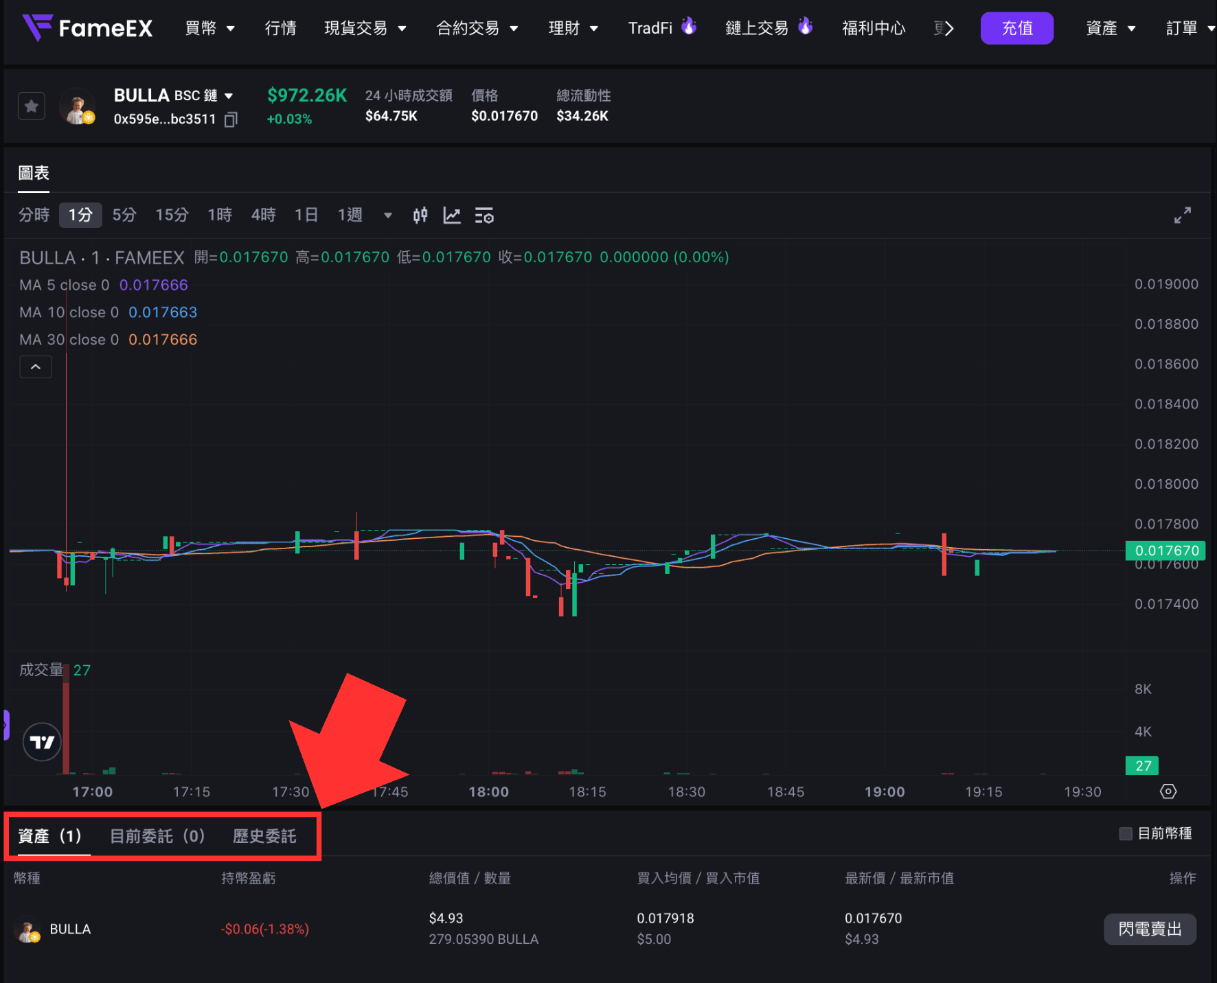1217x983 pixels.
Task: Expand chart to fullscreen
Action: [x=1183, y=216]
